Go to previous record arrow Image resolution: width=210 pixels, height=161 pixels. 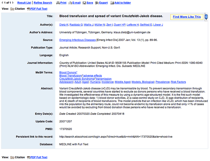(x=2, y=3)
